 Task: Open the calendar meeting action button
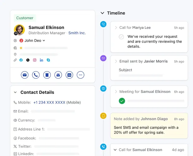tap(69, 75)
